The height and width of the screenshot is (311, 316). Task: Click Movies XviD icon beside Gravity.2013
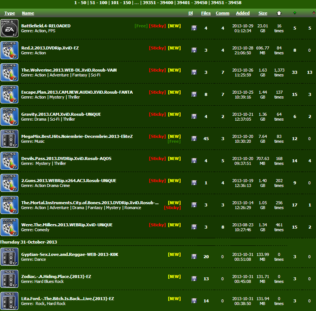(x=9, y=117)
